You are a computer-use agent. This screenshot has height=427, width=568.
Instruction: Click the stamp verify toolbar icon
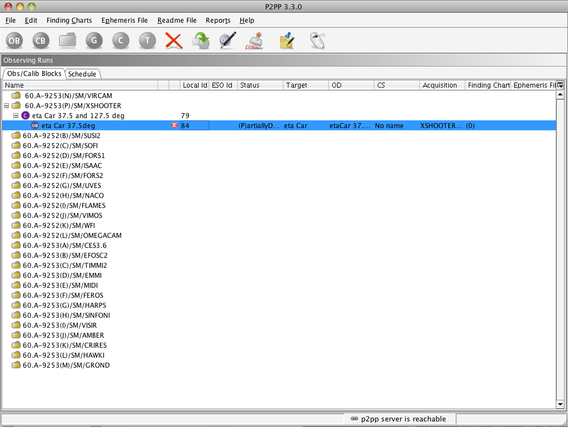click(254, 40)
